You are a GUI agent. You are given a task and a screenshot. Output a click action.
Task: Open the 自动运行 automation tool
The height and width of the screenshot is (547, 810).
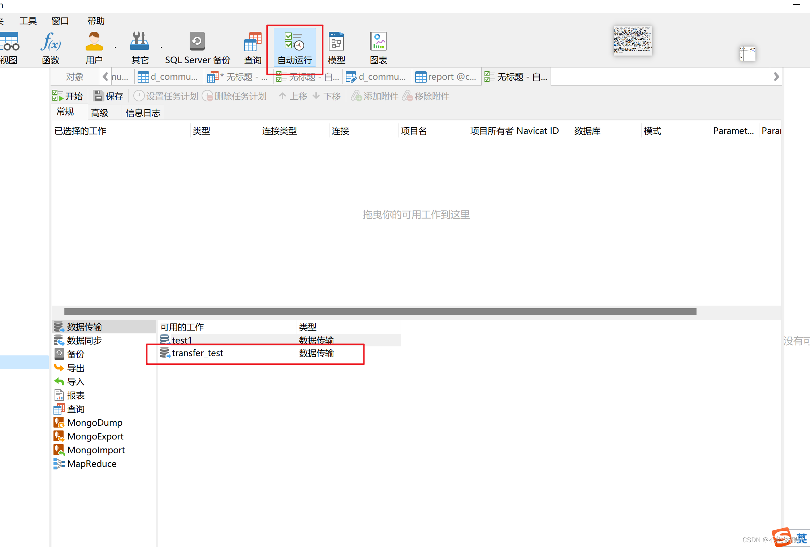(294, 47)
